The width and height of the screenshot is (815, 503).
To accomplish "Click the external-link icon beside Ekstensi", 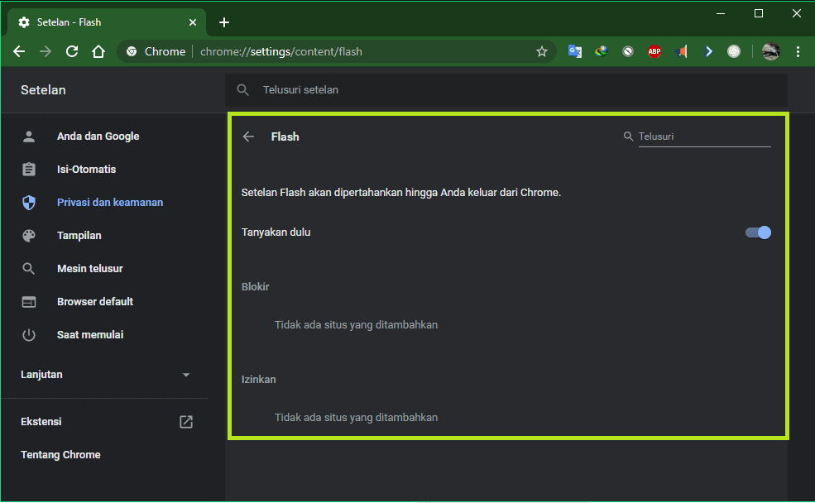I will [x=186, y=421].
